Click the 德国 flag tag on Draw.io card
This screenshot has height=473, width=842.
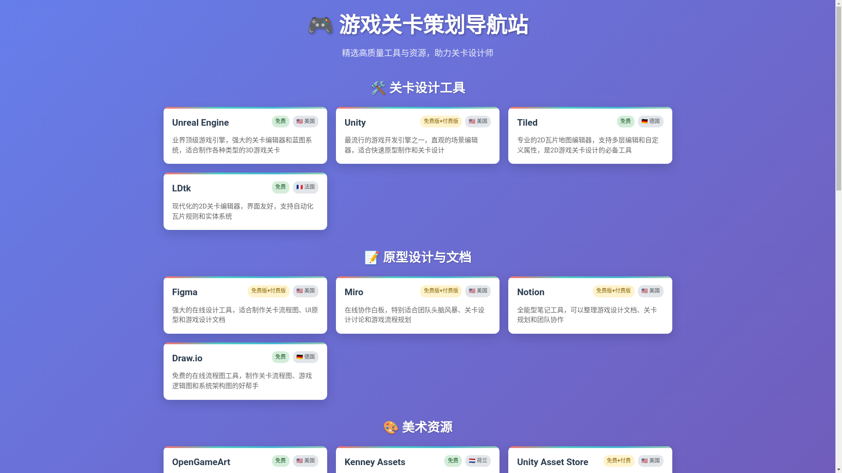306,357
